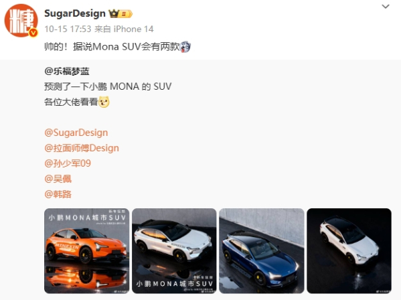Viewport: 401px width, 300px height.
Task: Open the @SugarDesign mention link
Action: tap(76, 133)
